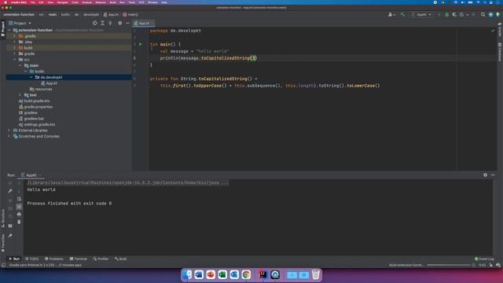Expand Scratches and Consoles node
This screenshot has width=503, height=283.
click(x=9, y=136)
